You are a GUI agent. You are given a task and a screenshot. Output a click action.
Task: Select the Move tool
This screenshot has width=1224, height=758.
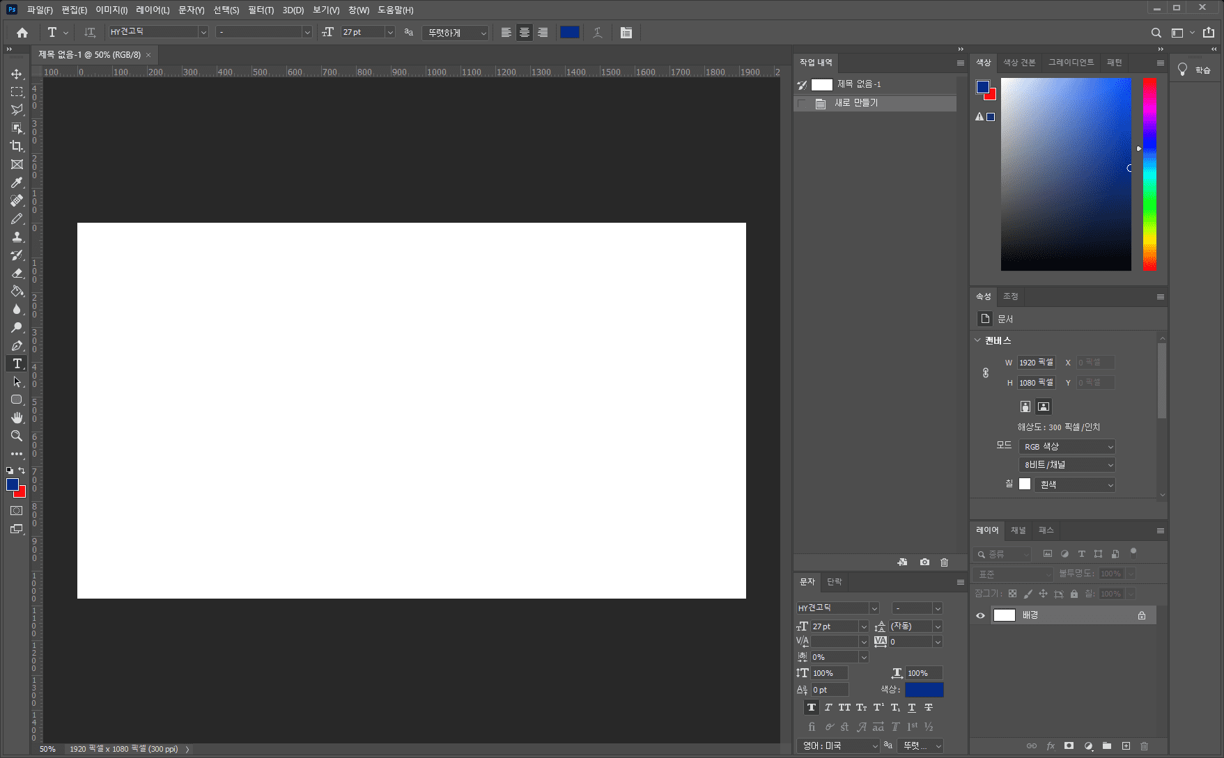[17, 74]
